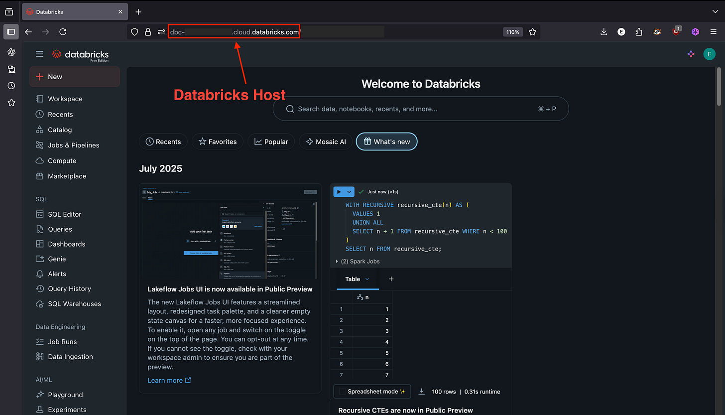The height and width of the screenshot is (415, 725).
Task: Go back in the browser
Action: point(28,32)
